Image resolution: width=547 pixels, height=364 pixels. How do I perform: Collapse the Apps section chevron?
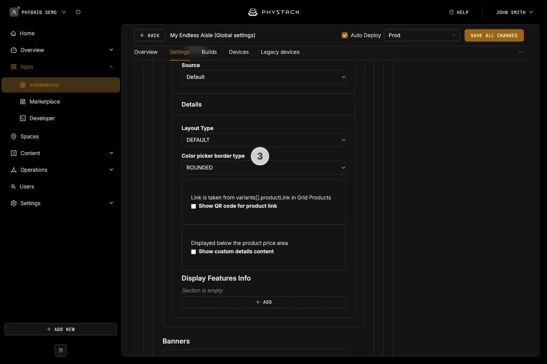tap(111, 67)
